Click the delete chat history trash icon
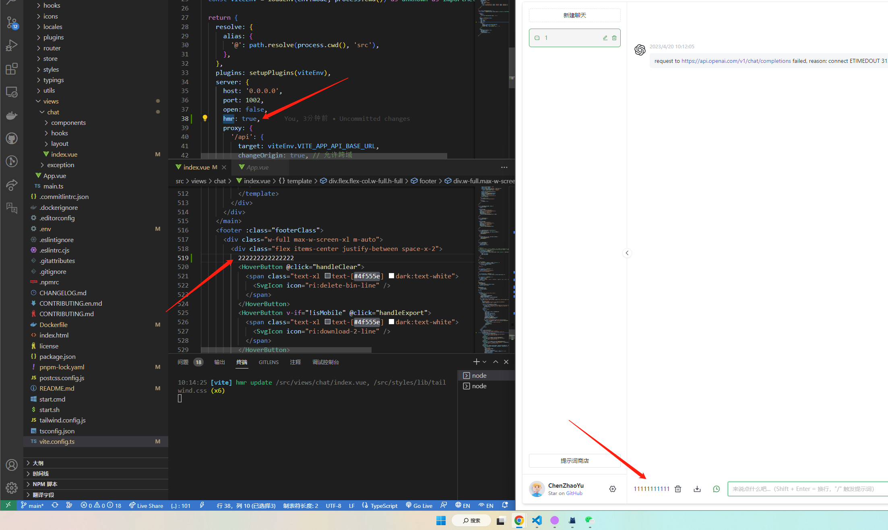 click(678, 489)
